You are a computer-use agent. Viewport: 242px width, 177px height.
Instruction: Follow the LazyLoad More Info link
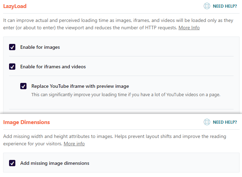(189, 28)
